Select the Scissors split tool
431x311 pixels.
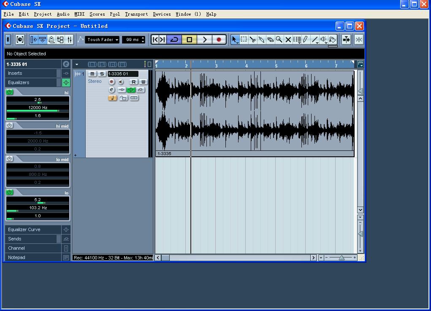click(x=252, y=40)
